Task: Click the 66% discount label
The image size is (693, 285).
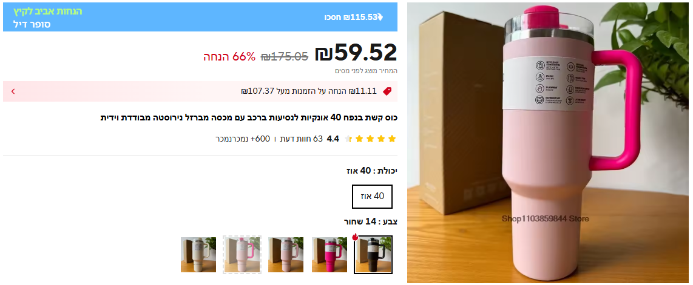Action: 230,56
